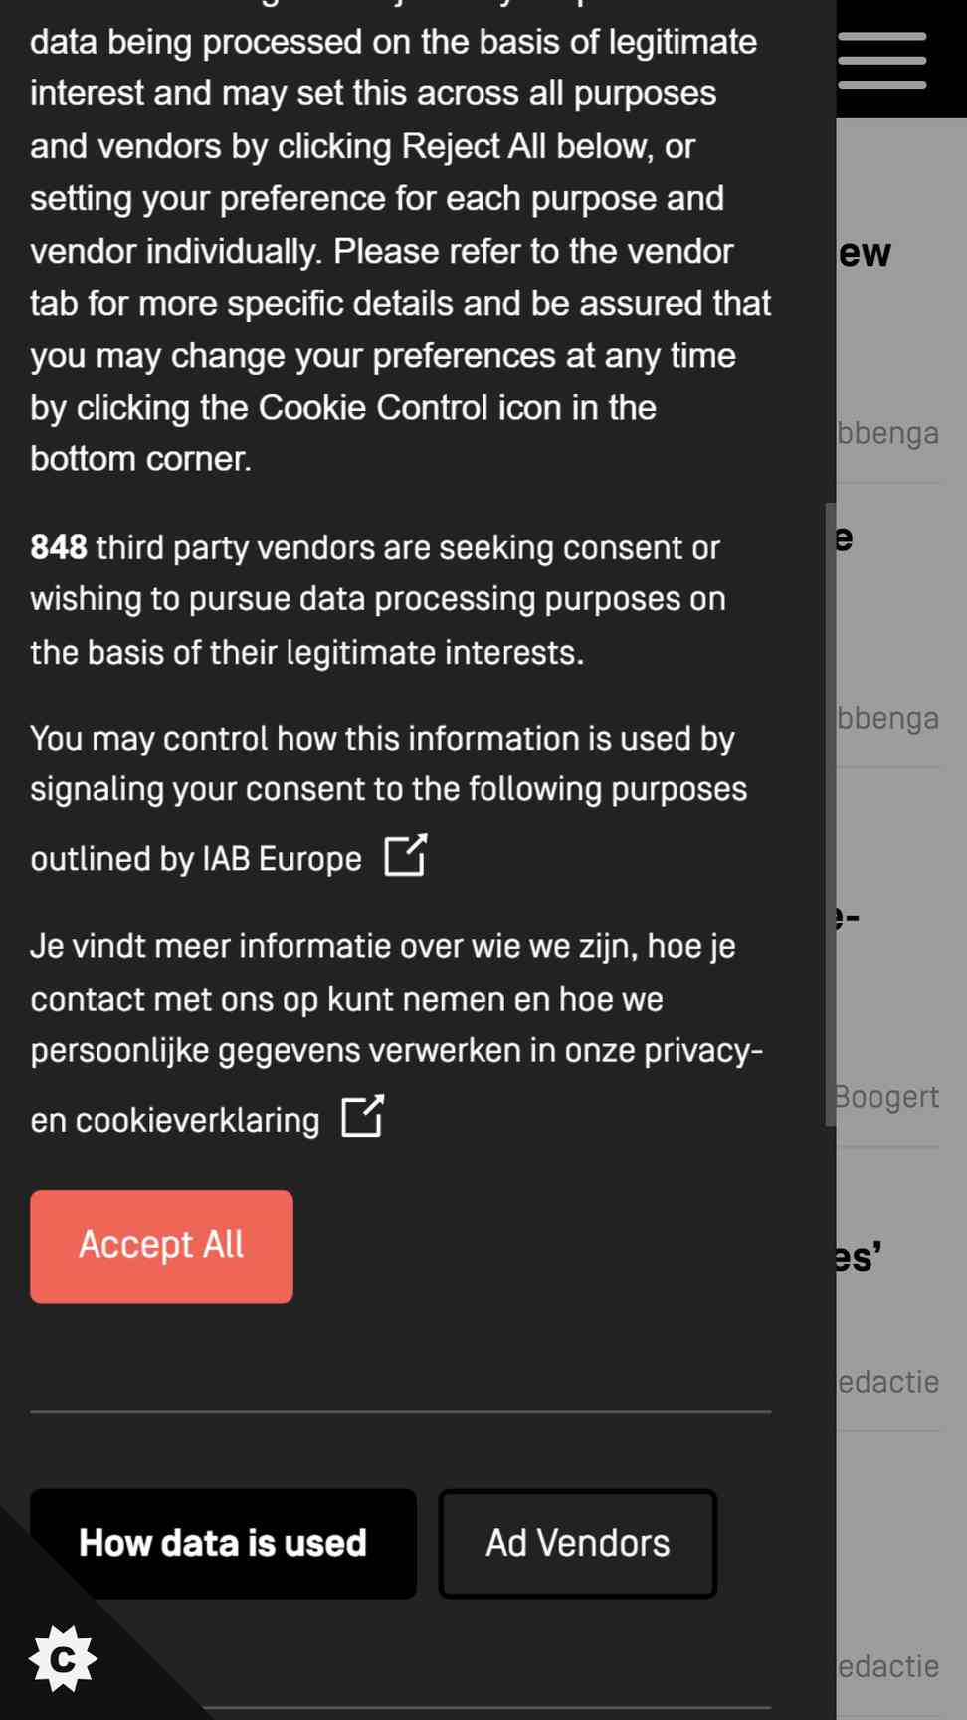This screenshot has width=967, height=1720.
Task: Click the cookie panel's vertical scrollbar
Action: (830, 814)
